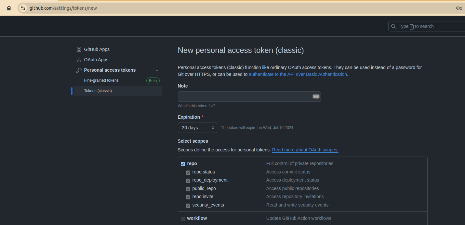Click 'Access public repositories' description
The width and height of the screenshot is (465, 225).
coord(292,188)
